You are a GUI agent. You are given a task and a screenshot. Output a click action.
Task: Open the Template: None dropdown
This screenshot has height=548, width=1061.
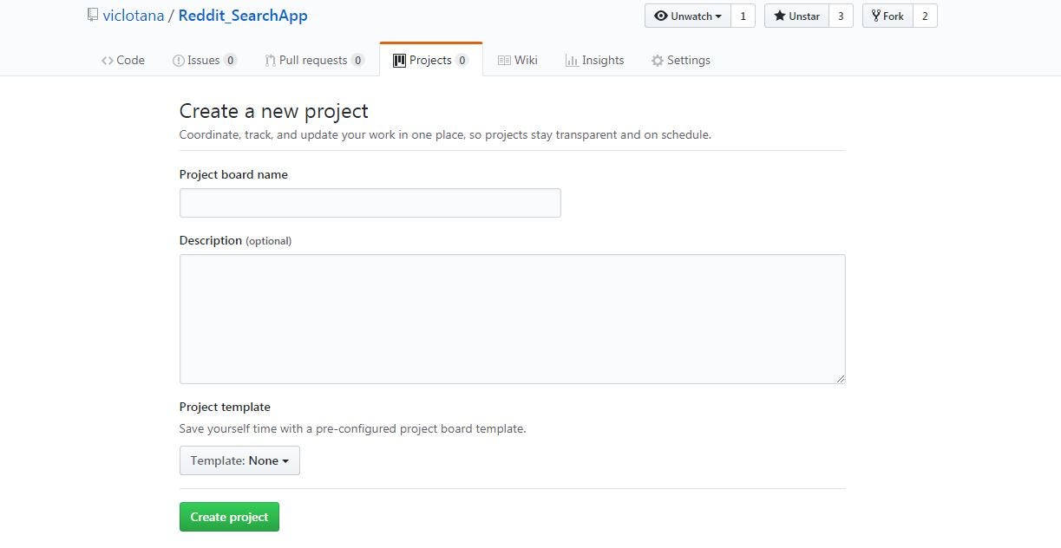[239, 460]
